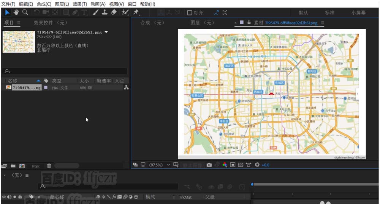The image size is (380, 204).
Task: Click the 8 bpc color depth button
Action: click(35, 166)
